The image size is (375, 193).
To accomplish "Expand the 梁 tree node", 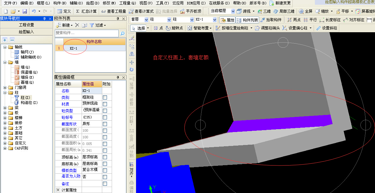I will pos(5,108).
